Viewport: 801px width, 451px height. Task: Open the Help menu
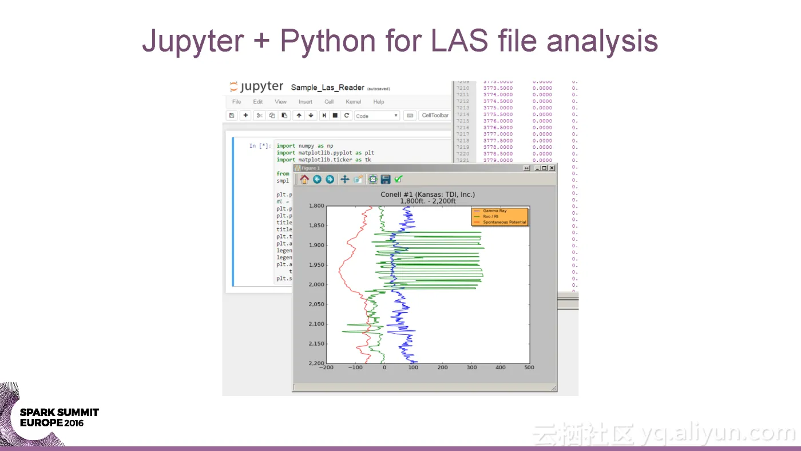379,102
